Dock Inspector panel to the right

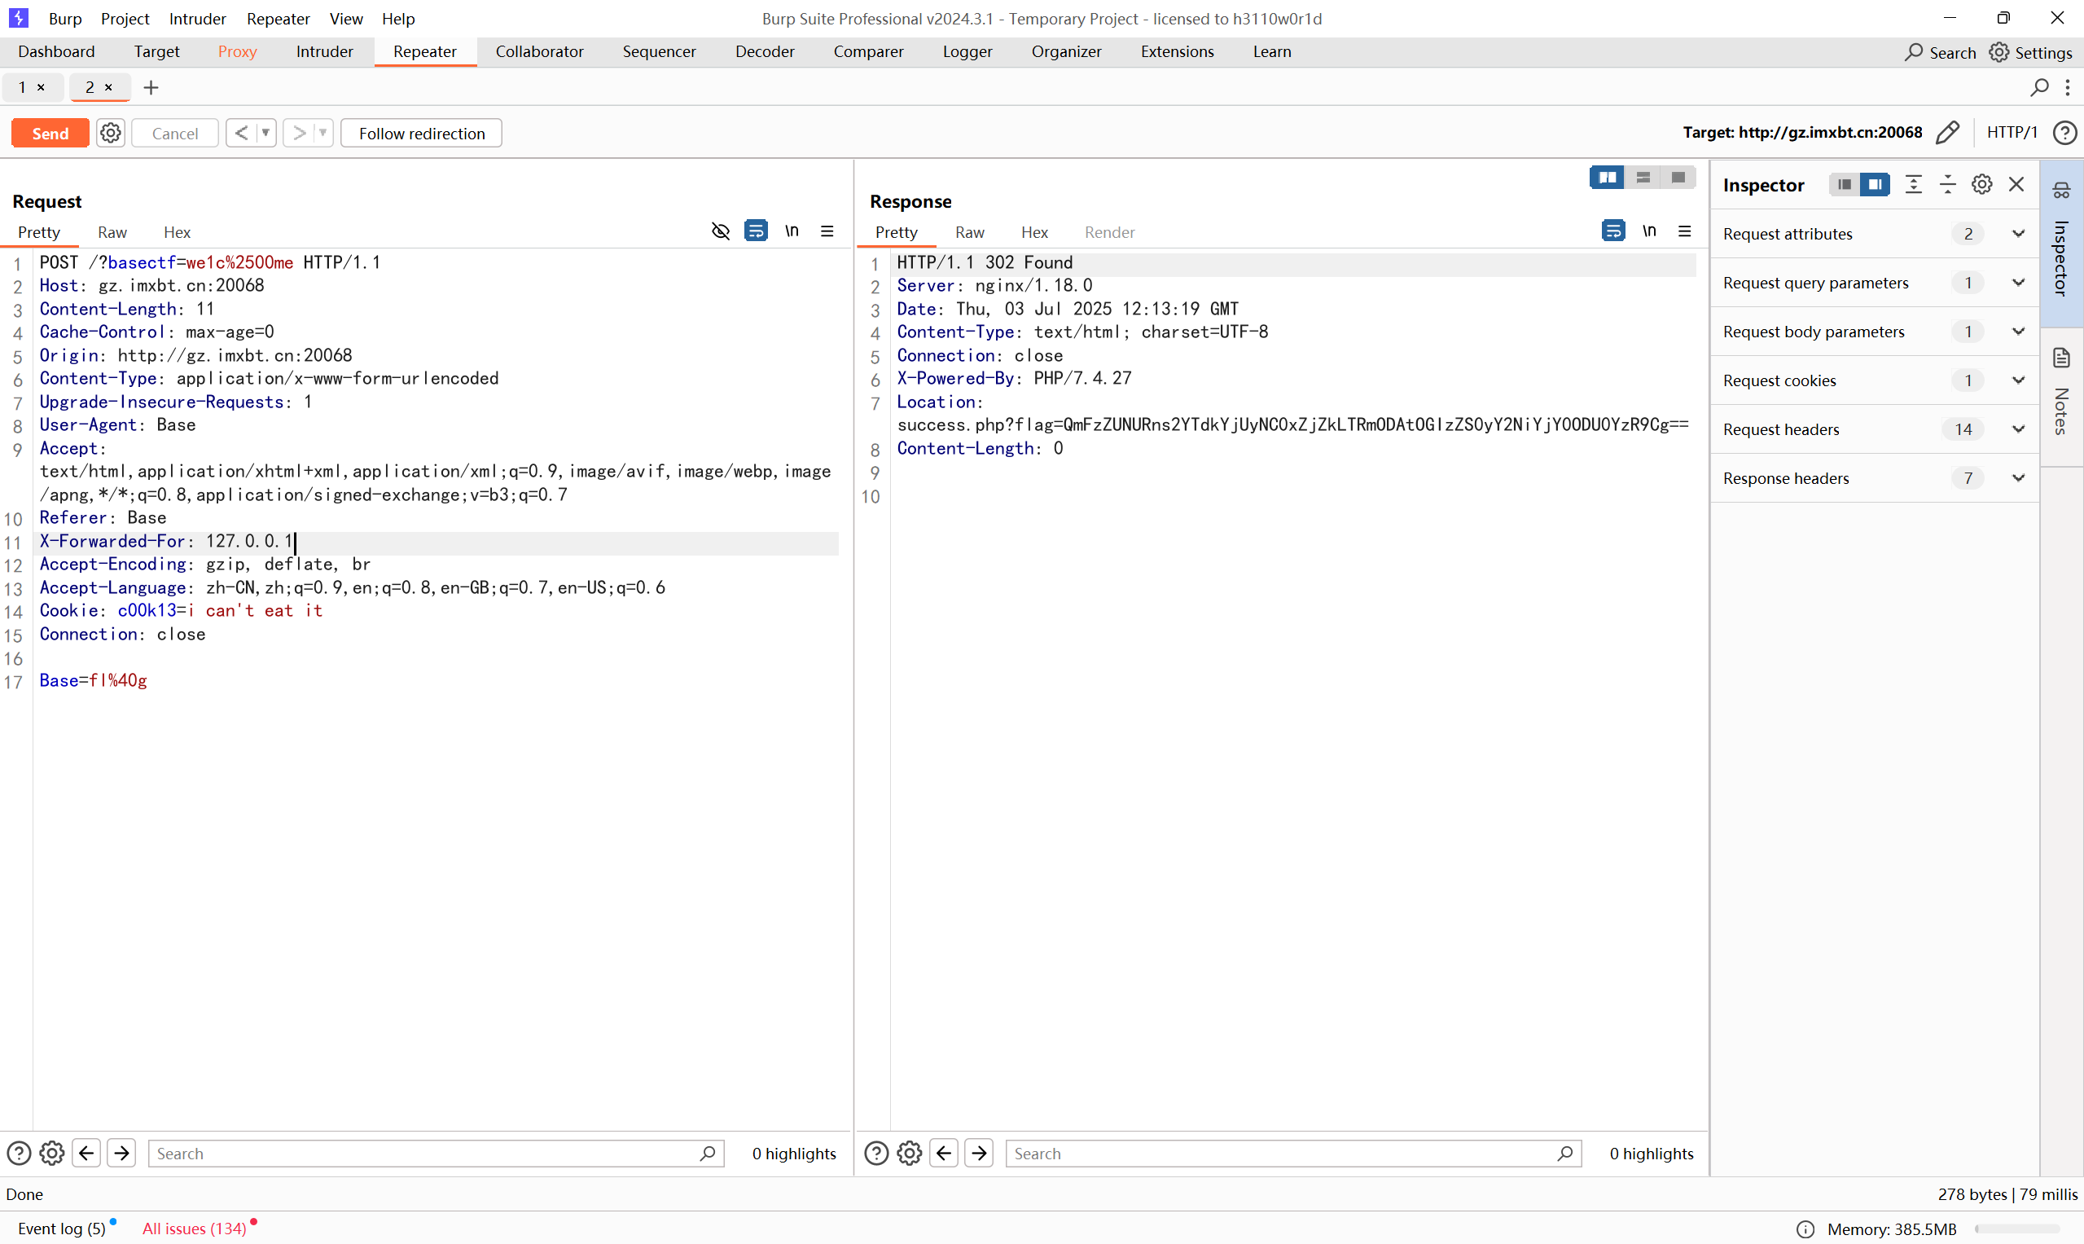(1875, 184)
